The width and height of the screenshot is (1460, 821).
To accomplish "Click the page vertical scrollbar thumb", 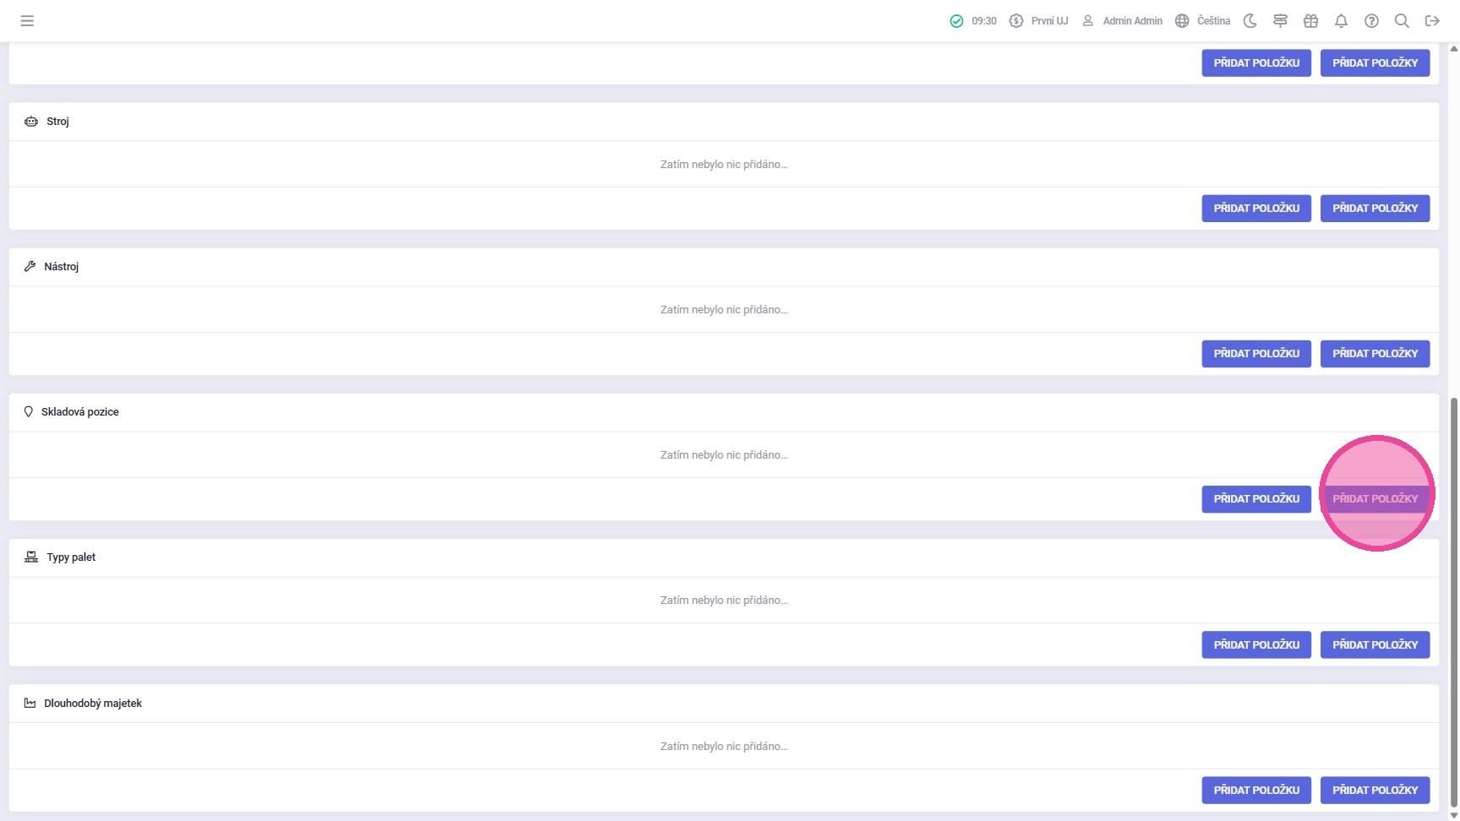I will [1454, 600].
